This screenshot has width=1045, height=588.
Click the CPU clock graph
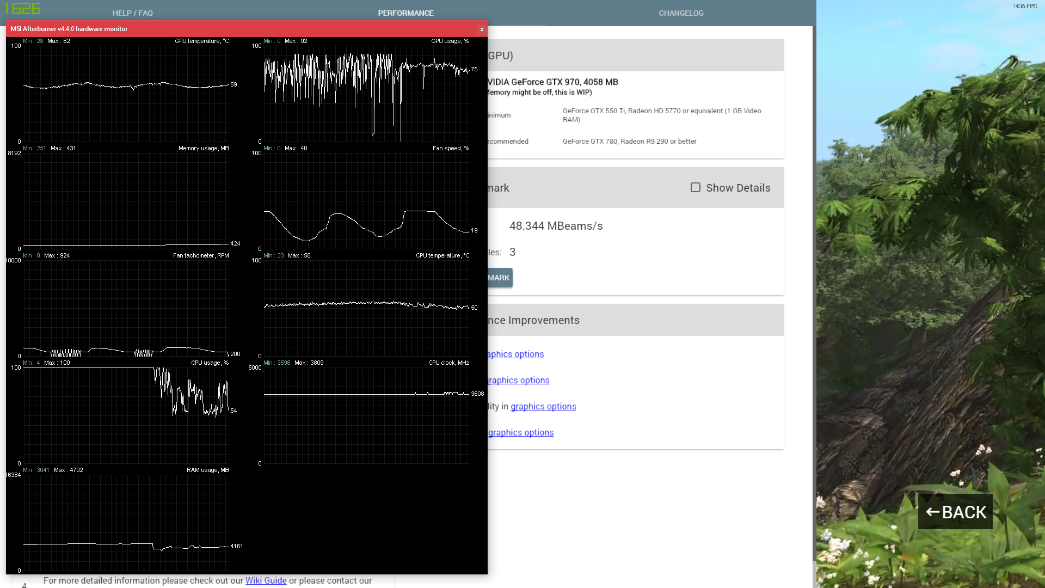tap(366, 415)
